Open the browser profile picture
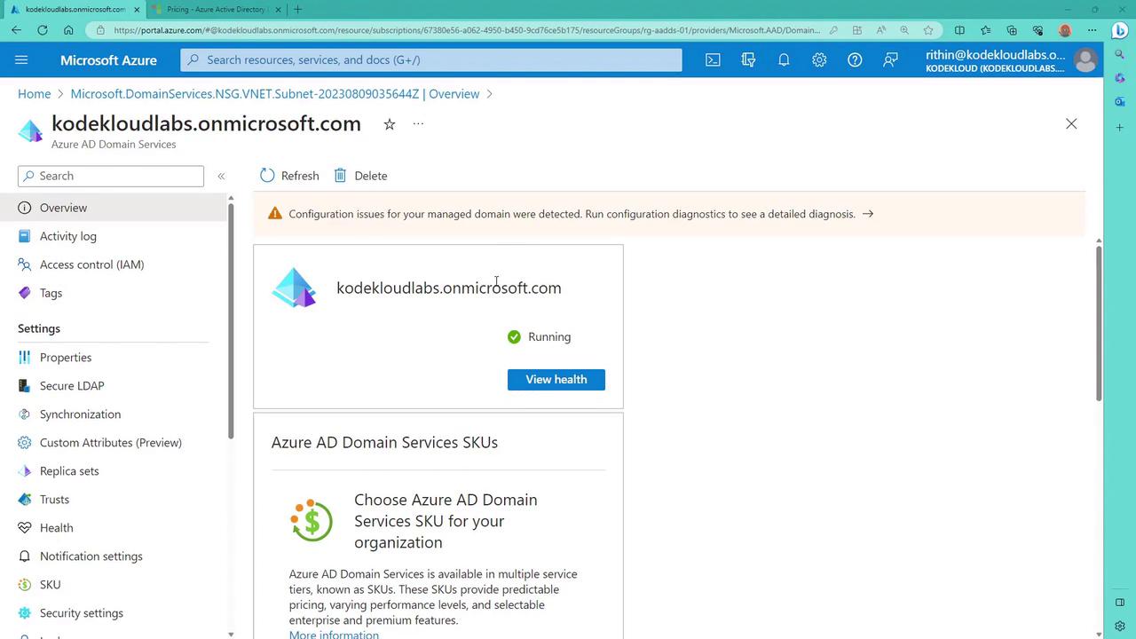1136x639 pixels. 1065,30
